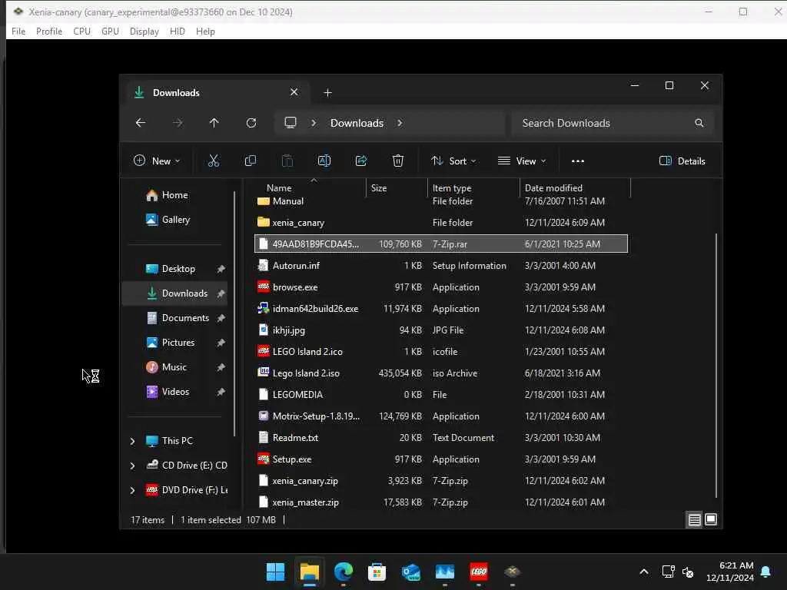Viewport: 787px width, 590px height.
Task: Go back with the left arrow button
Action: tap(141, 123)
